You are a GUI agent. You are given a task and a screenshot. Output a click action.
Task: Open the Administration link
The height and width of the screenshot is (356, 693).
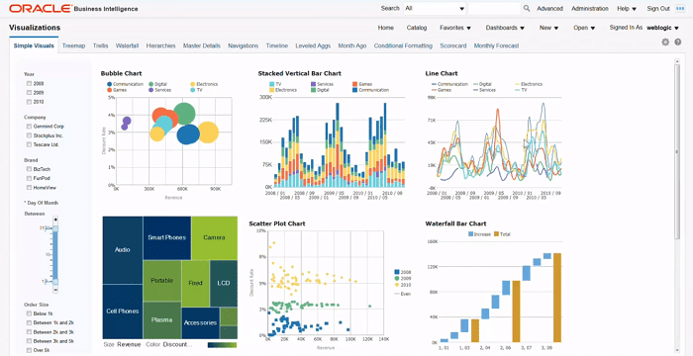(x=590, y=8)
